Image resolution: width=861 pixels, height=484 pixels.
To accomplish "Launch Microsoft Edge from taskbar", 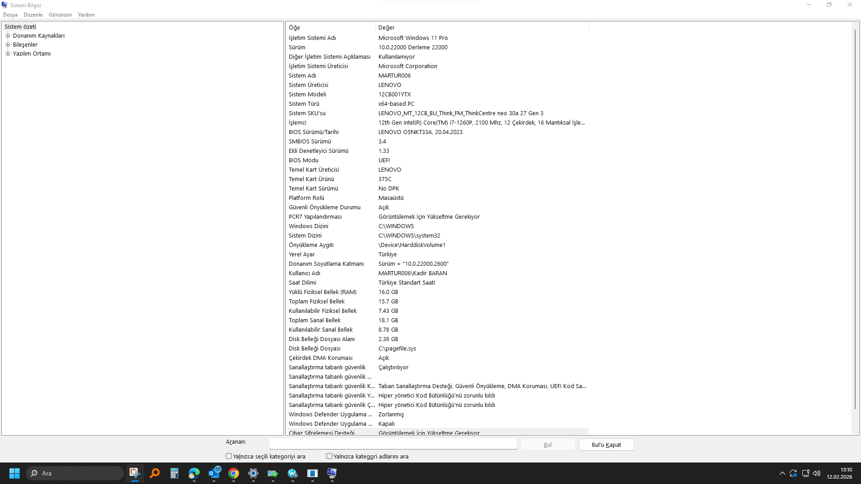I will click(194, 473).
